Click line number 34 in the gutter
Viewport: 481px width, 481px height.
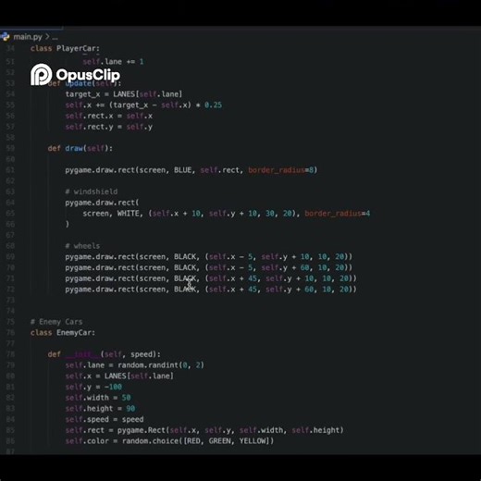point(10,48)
